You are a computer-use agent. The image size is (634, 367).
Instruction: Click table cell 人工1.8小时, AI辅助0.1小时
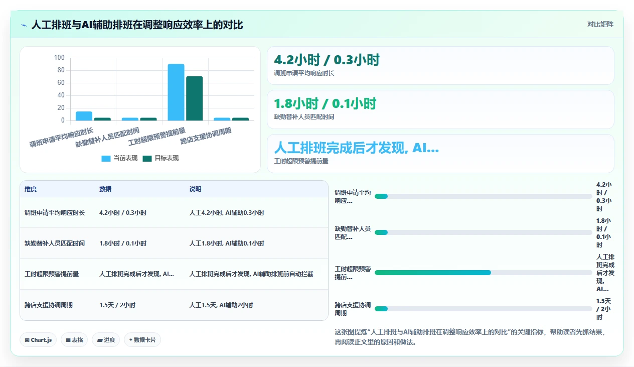tap(227, 243)
